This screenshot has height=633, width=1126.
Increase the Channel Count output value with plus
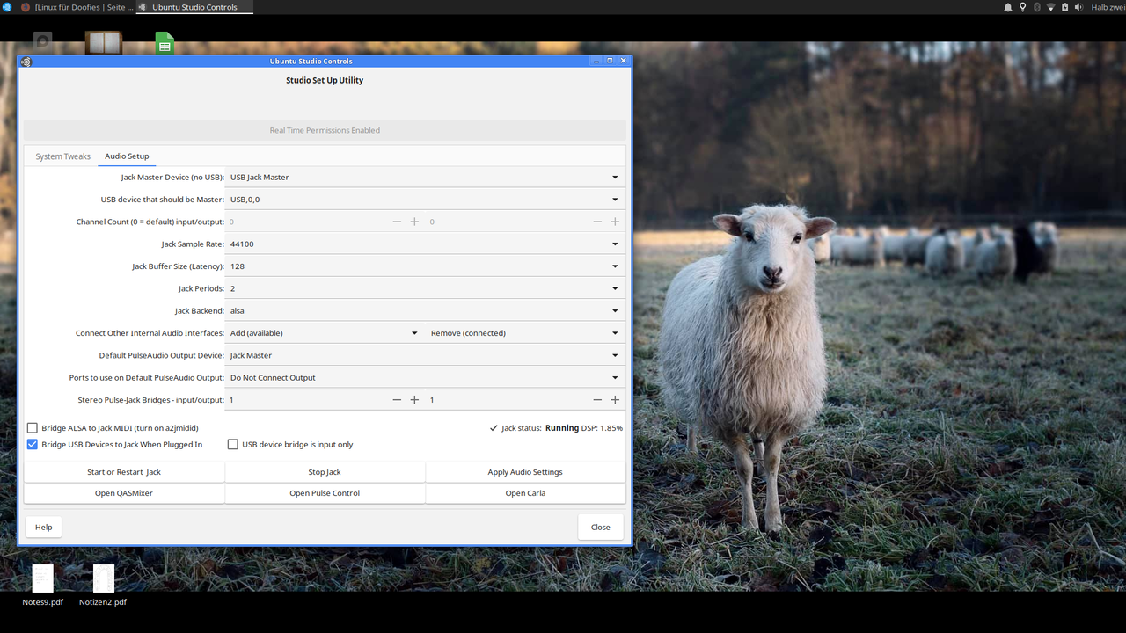click(x=615, y=222)
